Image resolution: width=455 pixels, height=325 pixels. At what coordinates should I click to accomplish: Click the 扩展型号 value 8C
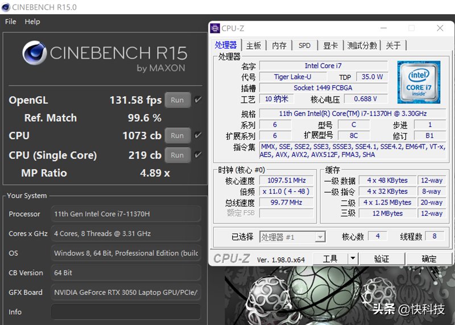pos(354,135)
